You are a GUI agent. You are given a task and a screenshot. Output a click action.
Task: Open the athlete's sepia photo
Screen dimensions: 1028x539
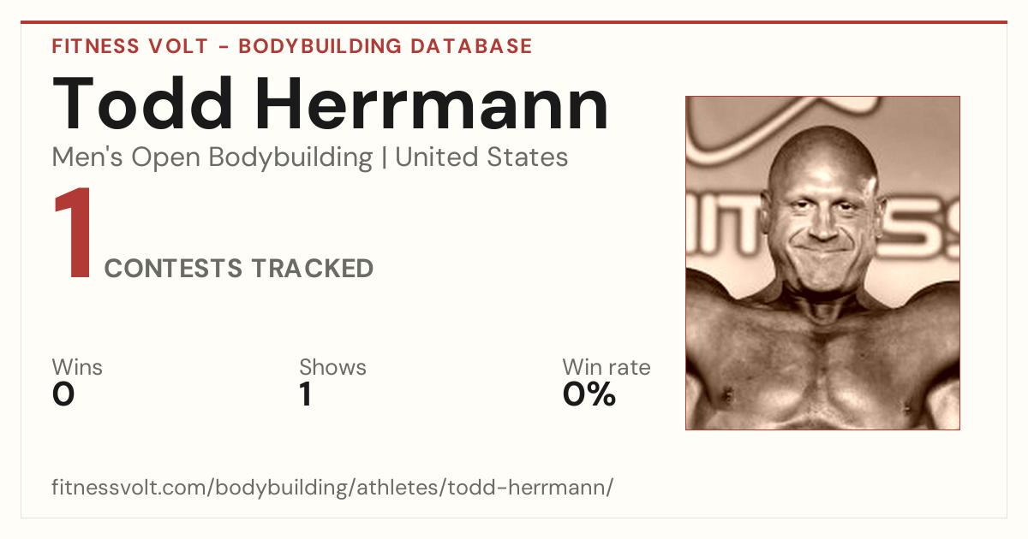coord(822,263)
